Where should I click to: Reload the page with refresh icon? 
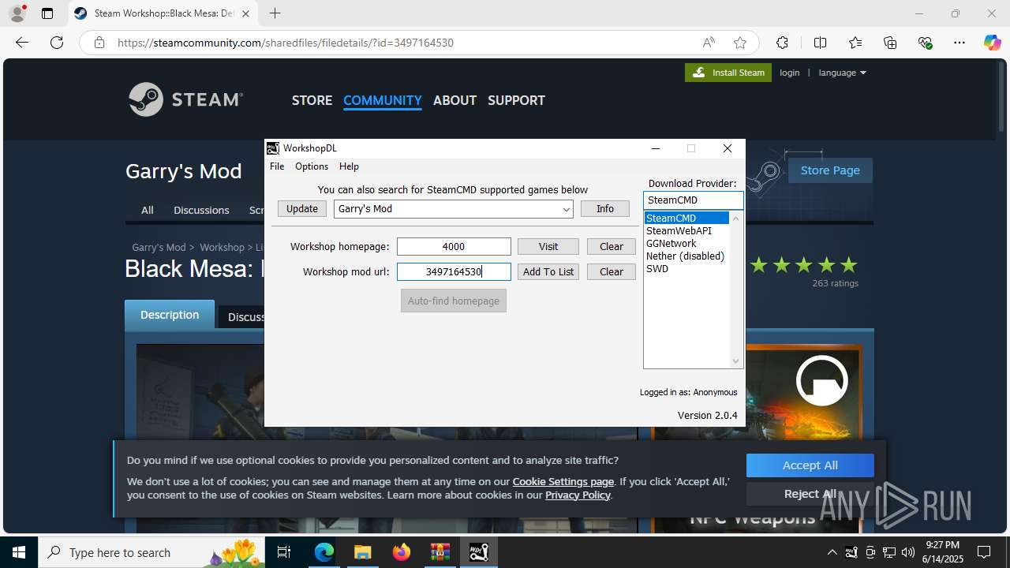(57, 43)
